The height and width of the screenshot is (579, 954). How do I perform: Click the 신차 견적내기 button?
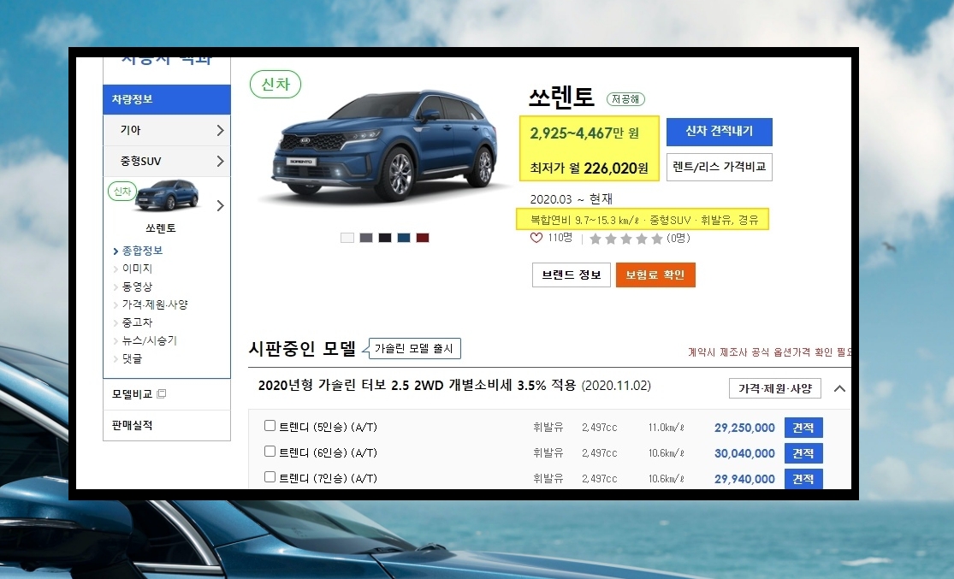tap(720, 132)
